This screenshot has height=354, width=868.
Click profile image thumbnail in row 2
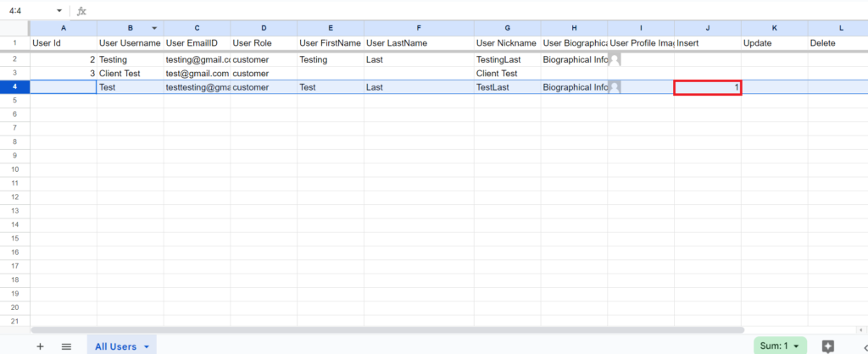pos(615,60)
